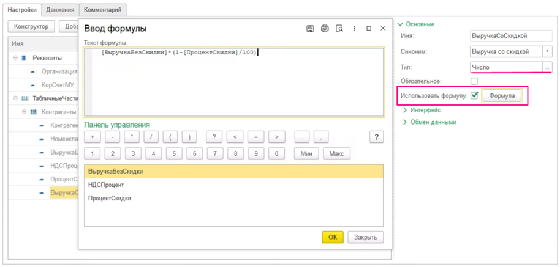Select ВыручкаБезСкидки in the field list
The width and height of the screenshot is (560, 267).
[x=233, y=171]
